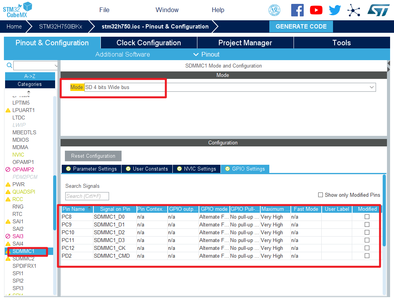Image resolution: width=394 pixels, height=301 pixels.
Task: Click the Search Signals input field
Action: 87,196
